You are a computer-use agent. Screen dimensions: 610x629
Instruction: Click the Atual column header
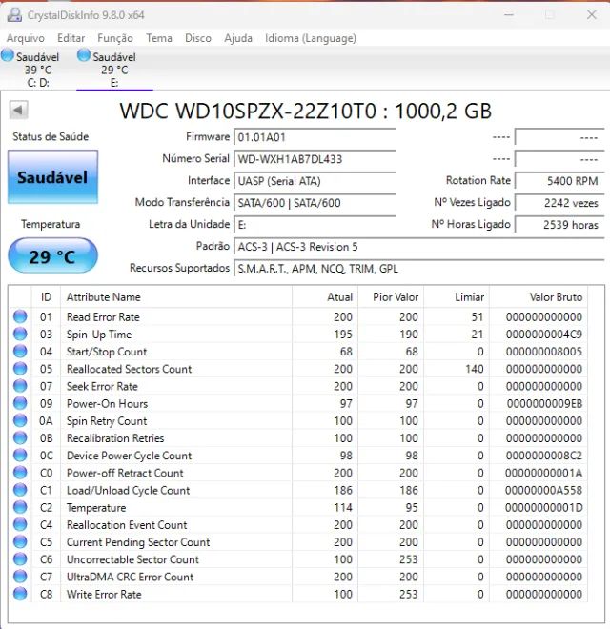[325, 296]
